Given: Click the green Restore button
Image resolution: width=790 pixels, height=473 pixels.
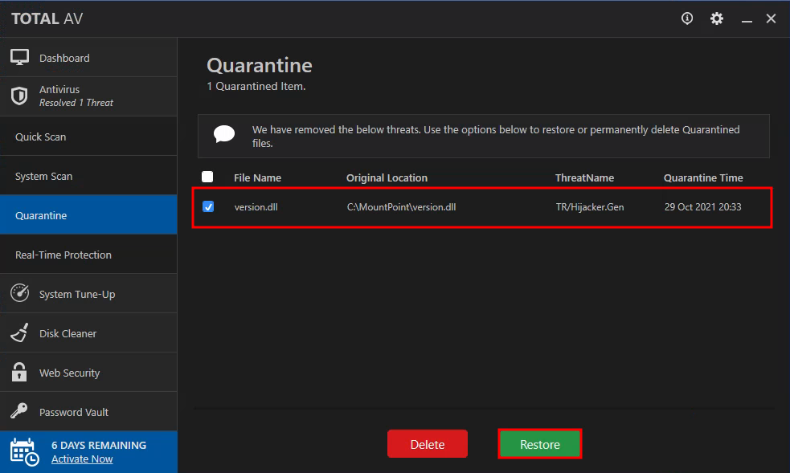Looking at the screenshot, I should coord(539,444).
